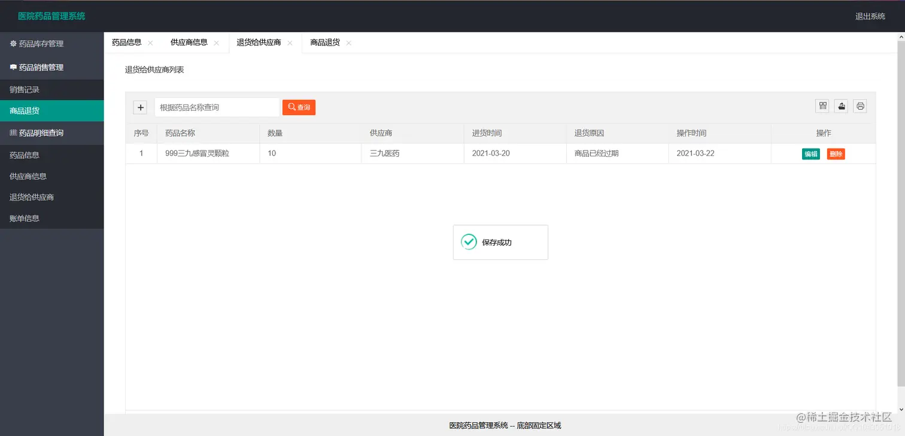Switch to the 药品信息 tab

coord(127,43)
